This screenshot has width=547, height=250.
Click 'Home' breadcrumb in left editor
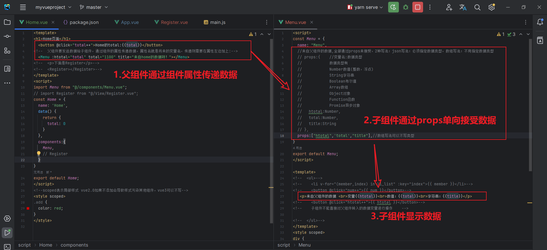coord(46,245)
